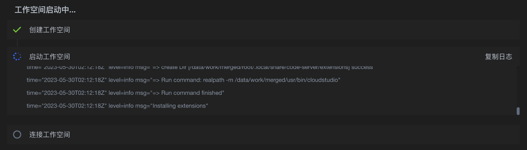This screenshot has height=150, width=527.
Task: Click the green checkmark beside 创建工作空间
Action: [x=17, y=30]
